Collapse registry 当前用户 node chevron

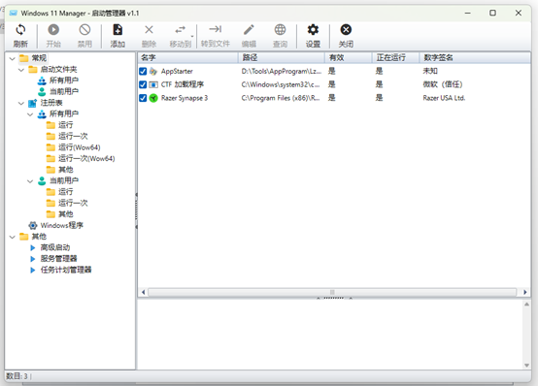pos(30,181)
